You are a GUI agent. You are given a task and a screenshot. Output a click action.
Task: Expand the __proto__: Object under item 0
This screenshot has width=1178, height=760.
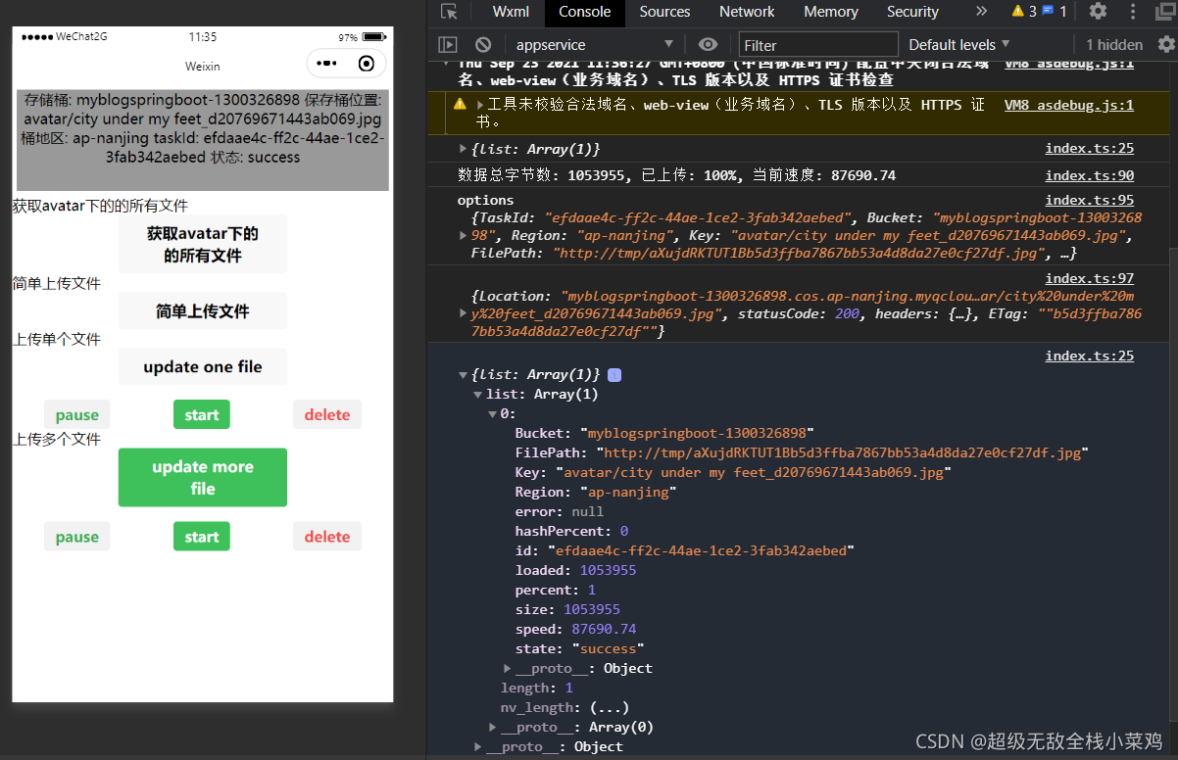point(507,668)
